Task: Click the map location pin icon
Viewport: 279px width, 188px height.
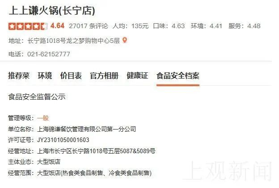Action: pos(125,40)
